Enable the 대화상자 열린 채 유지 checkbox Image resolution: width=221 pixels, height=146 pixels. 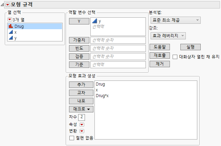[x=175, y=57]
